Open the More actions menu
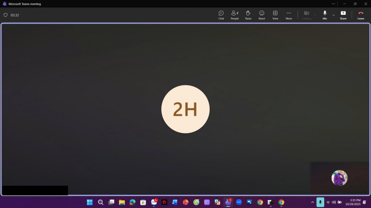The image size is (371, 208). 289,15
